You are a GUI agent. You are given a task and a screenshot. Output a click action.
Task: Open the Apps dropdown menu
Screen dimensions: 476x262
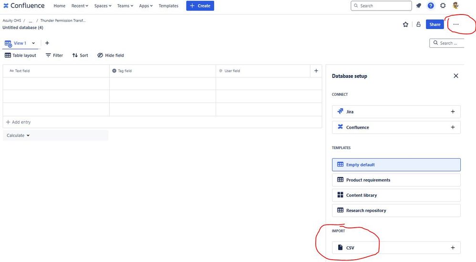point(146,6)
